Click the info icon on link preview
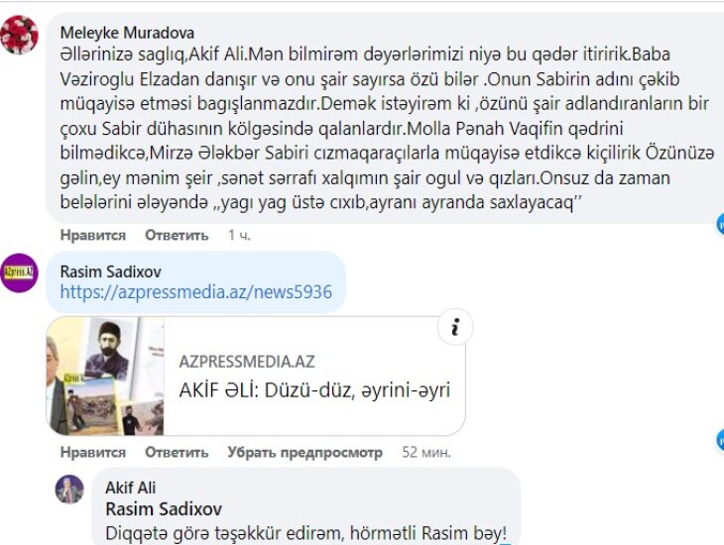724x545 pixels. [455, 327]
